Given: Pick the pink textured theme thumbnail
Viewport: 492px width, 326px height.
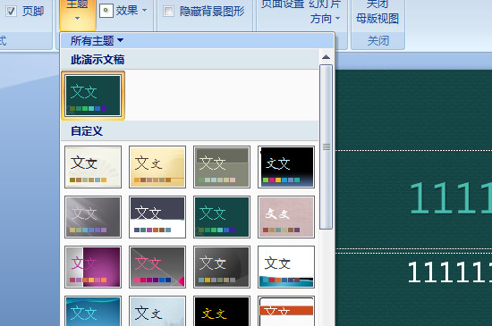Looking at the screenshot, I should pos(286,217).
